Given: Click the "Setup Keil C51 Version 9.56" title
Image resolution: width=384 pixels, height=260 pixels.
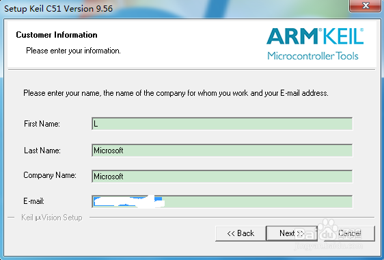Looking at the screenshot, I should [58, 9].
